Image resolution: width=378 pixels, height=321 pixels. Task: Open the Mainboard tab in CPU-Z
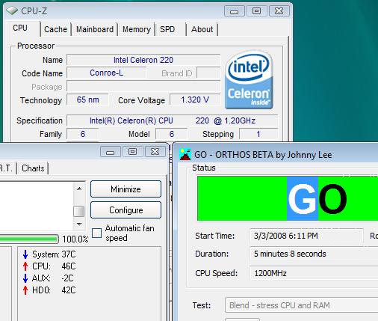point(95,29)
